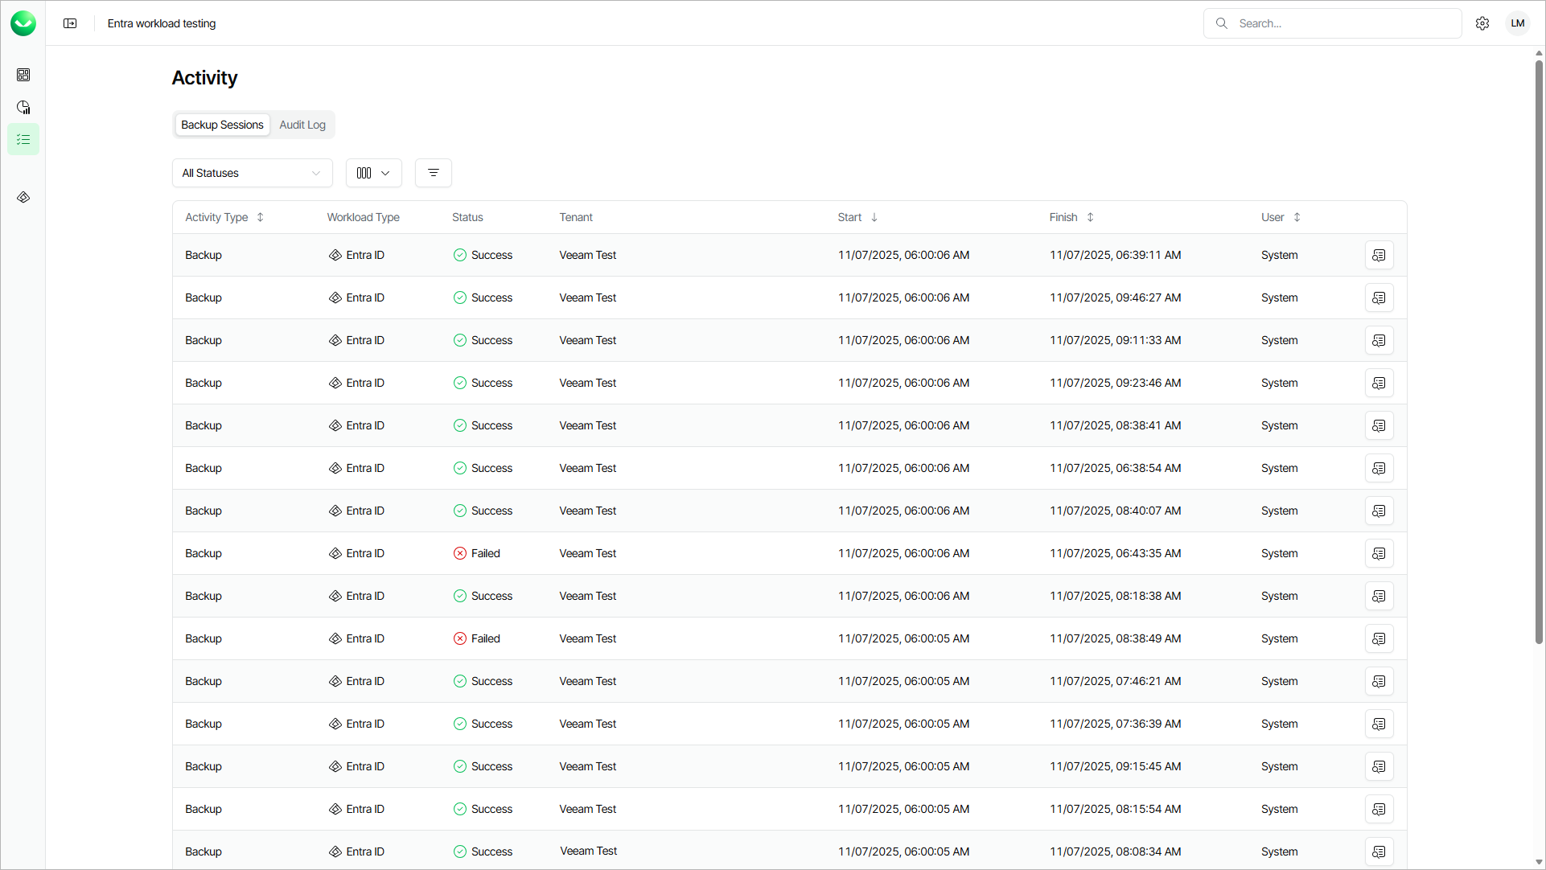Viewport: 1546px width, 870px height.
Task: View session details for first Failed backup
Action: coord(1379,553)
